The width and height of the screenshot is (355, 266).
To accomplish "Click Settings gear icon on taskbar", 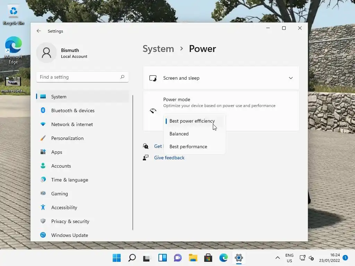I will 239,258.
